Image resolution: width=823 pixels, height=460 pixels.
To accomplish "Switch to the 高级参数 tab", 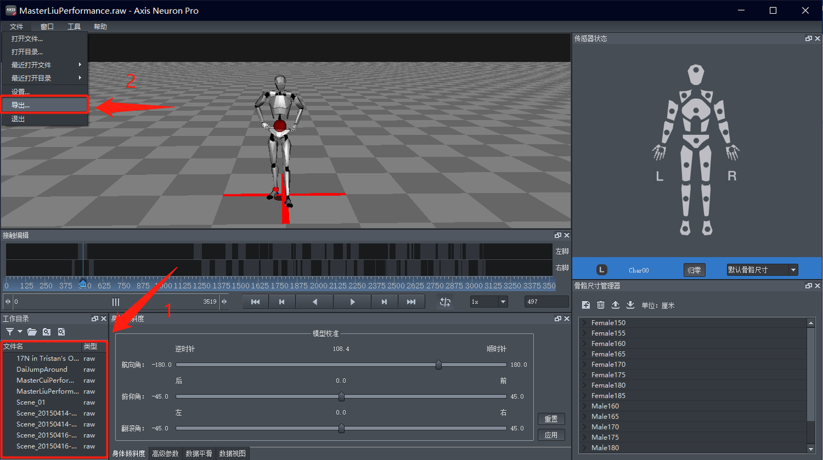I will (164, 453).
